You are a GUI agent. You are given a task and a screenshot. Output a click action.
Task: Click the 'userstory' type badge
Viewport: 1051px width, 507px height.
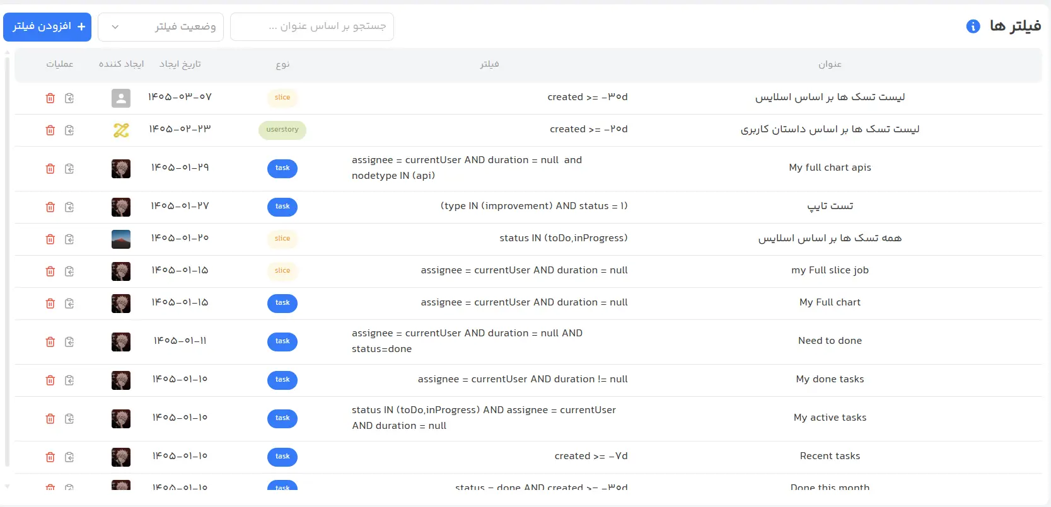(x=282, y=130)
